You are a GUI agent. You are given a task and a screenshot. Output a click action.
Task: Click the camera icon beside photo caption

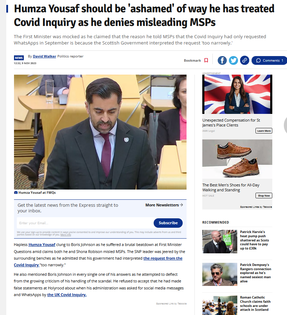click(x=16, y=192)
